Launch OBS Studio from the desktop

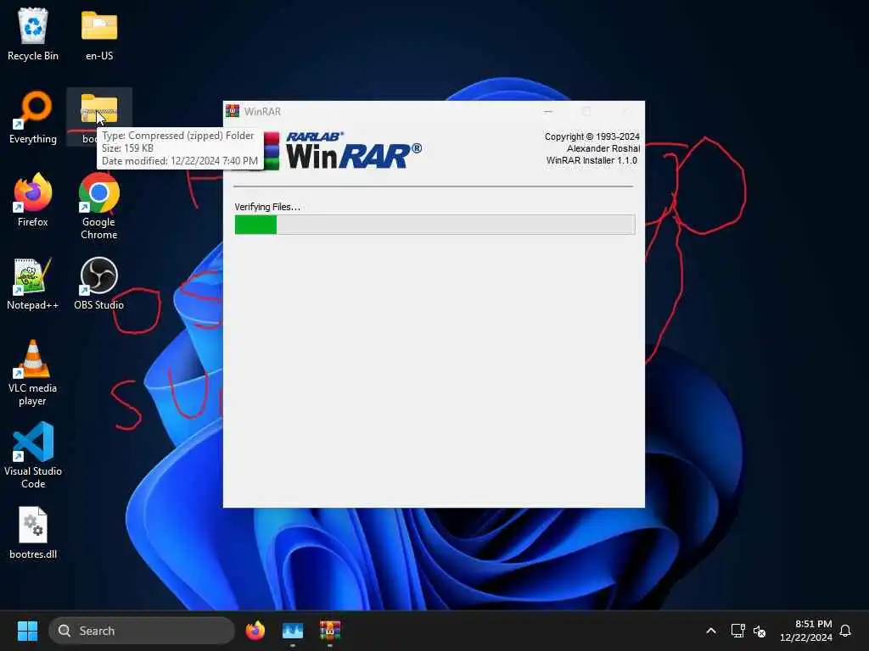[99, 283]
